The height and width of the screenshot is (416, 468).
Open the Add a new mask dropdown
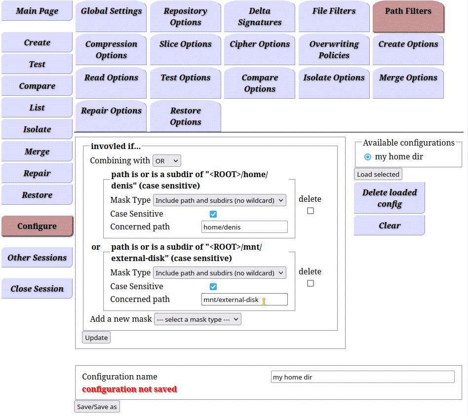tap(197, 319)
